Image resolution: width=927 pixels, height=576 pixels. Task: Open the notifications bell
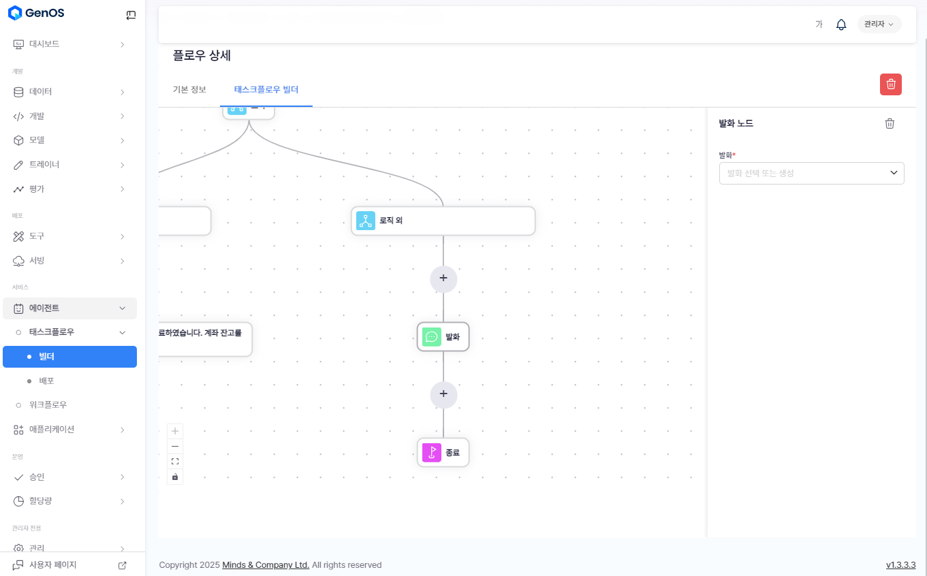click(841, 25)
